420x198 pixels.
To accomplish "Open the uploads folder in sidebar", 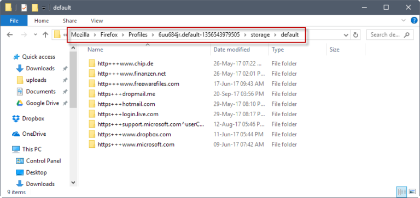I will tap(31, 80).
